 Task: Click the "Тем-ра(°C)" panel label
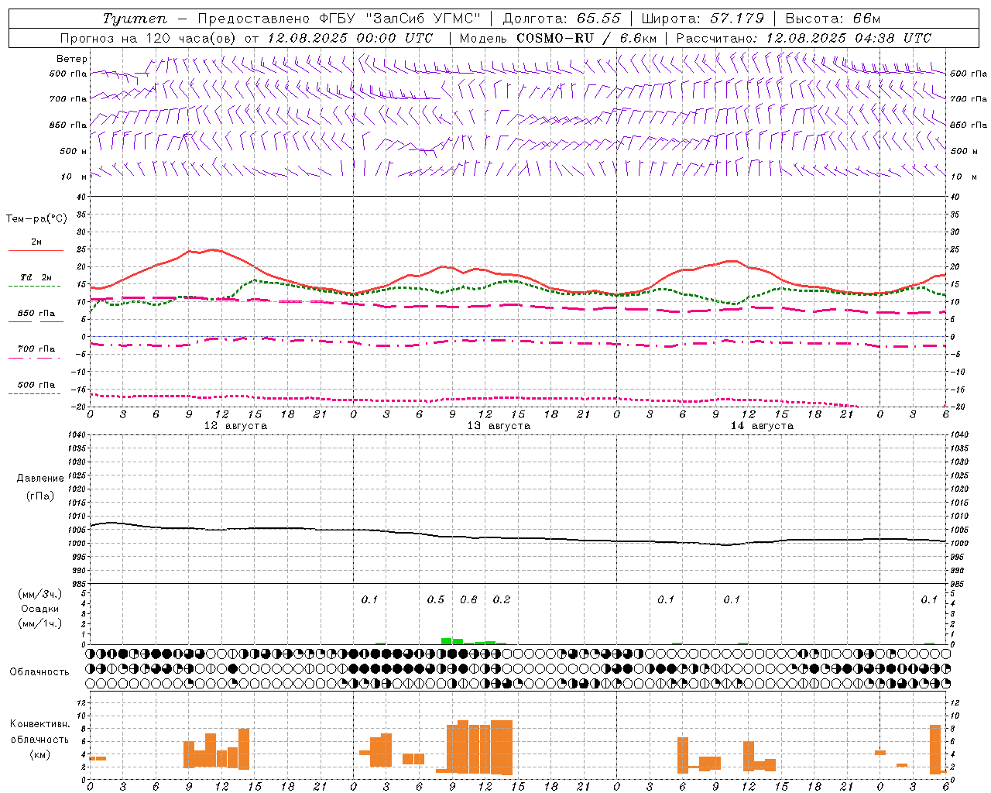click(36, 219)
